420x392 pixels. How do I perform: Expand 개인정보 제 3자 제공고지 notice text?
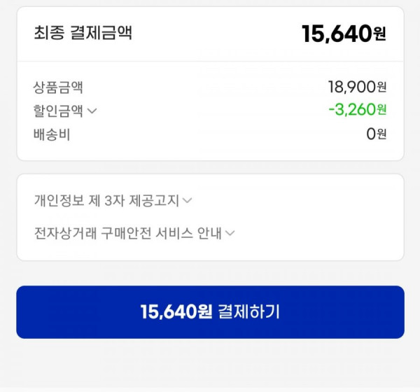click(106, 200)
